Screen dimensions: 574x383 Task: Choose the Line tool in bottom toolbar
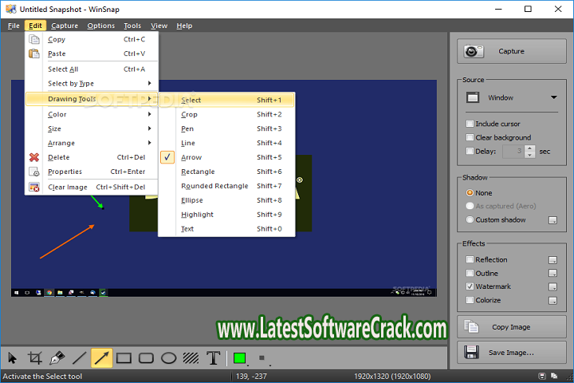[80, 358]
